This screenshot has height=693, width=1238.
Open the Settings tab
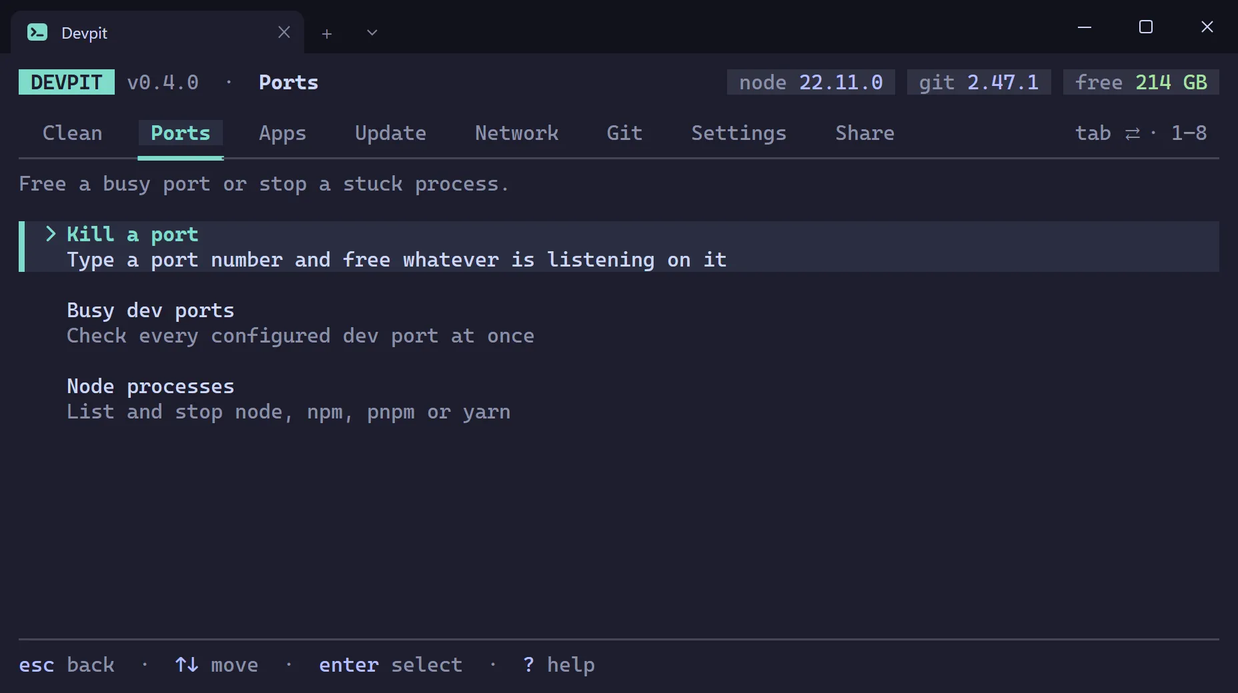pyautogui.click(x=739, y=133)
